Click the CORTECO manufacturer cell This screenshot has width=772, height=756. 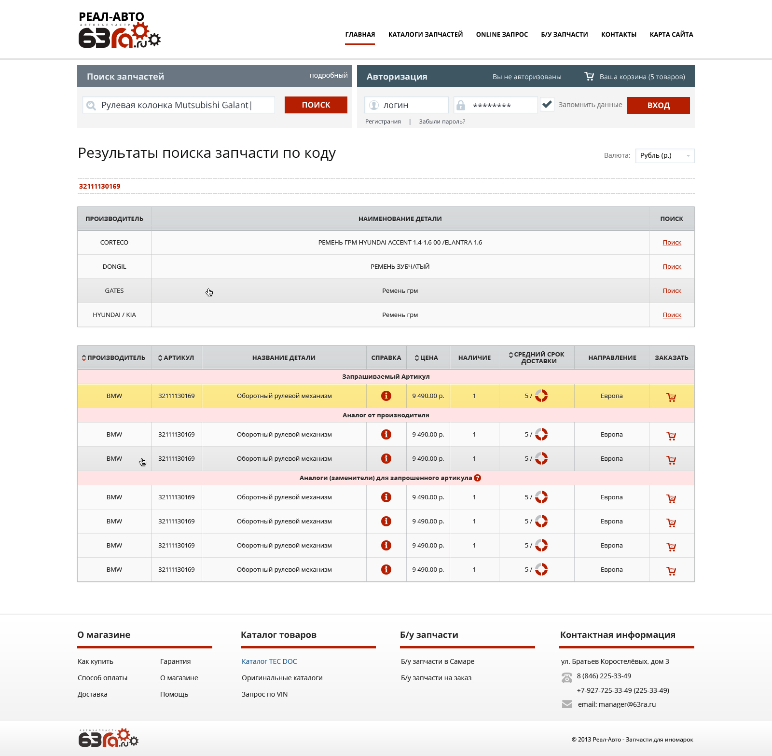point(114,242)
